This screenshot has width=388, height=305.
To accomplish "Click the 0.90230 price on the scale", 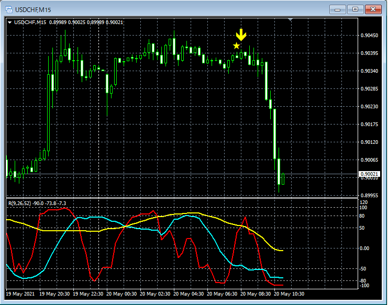I will (369, 107).
